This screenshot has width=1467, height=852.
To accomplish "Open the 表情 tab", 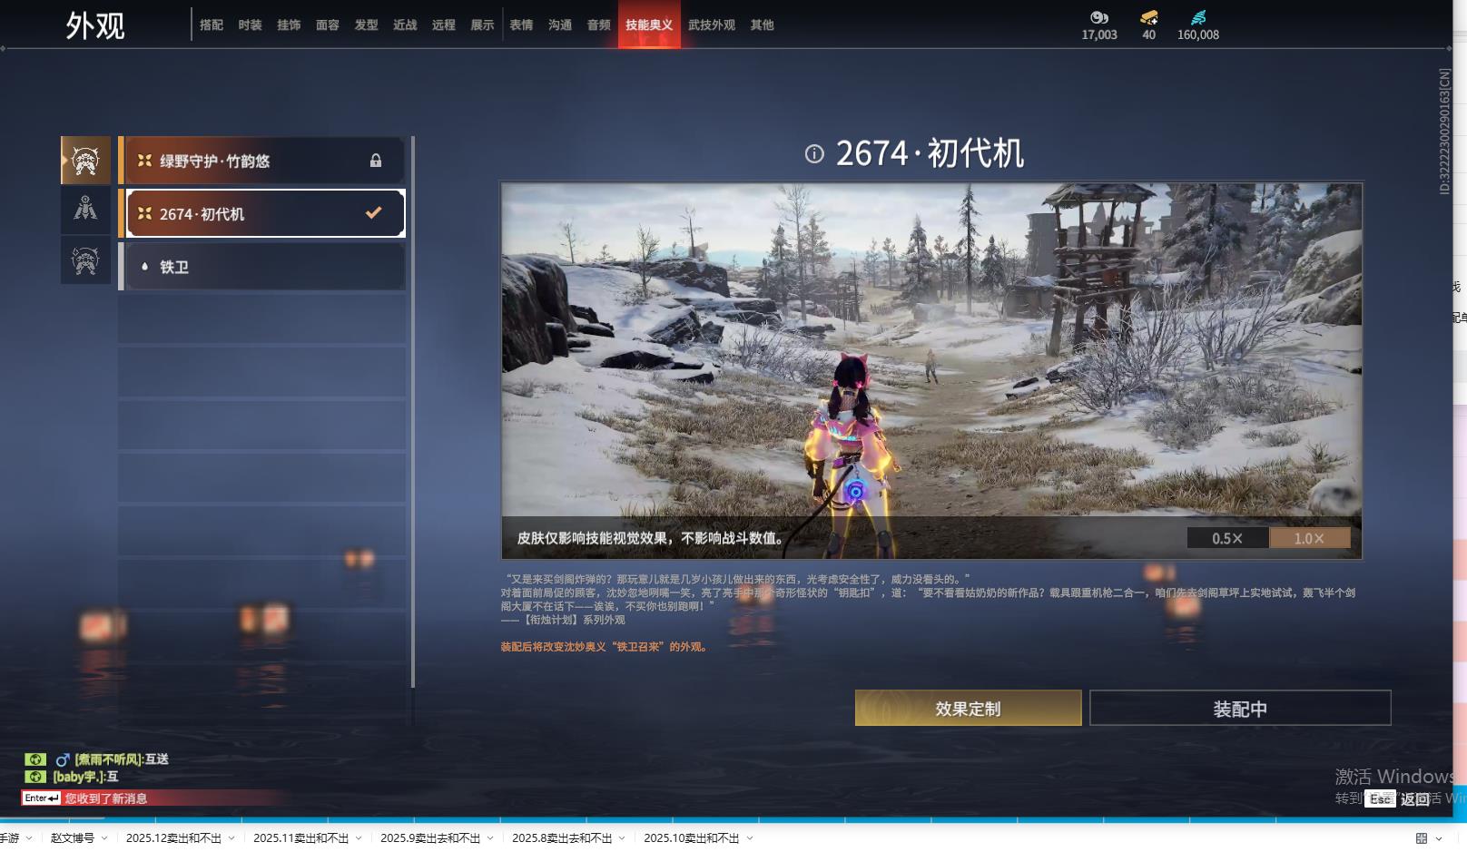I will (x=521, y=25).
